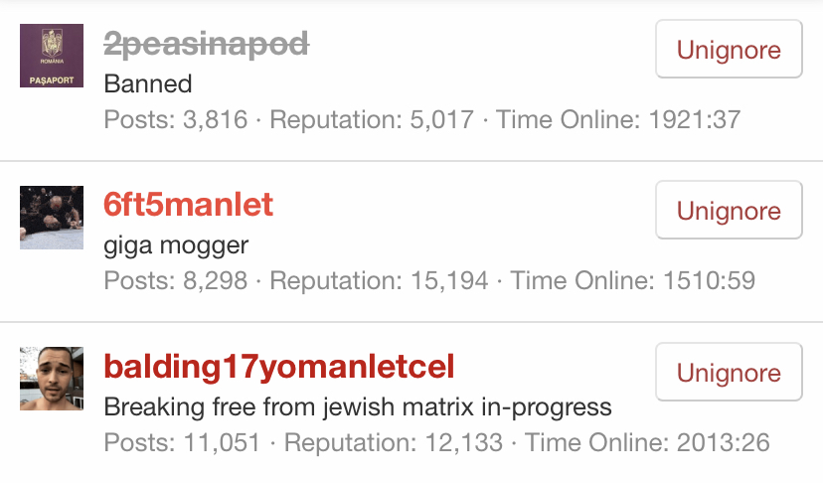Select the Reputation: 15,194 stat
Screen dimensions: 823x483
(380, 281)
